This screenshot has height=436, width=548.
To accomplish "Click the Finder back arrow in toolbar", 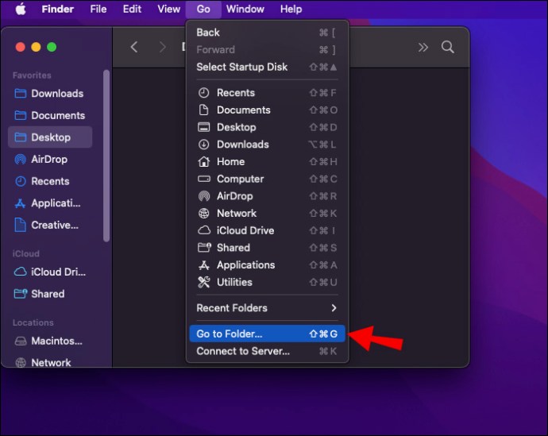I will pyautogui.click(x=134, y=47).
